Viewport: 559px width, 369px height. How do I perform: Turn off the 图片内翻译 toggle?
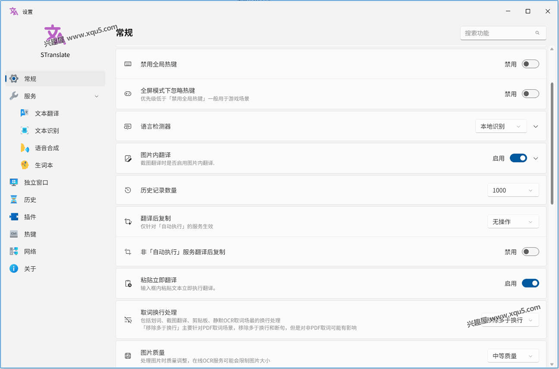(518, 158)
